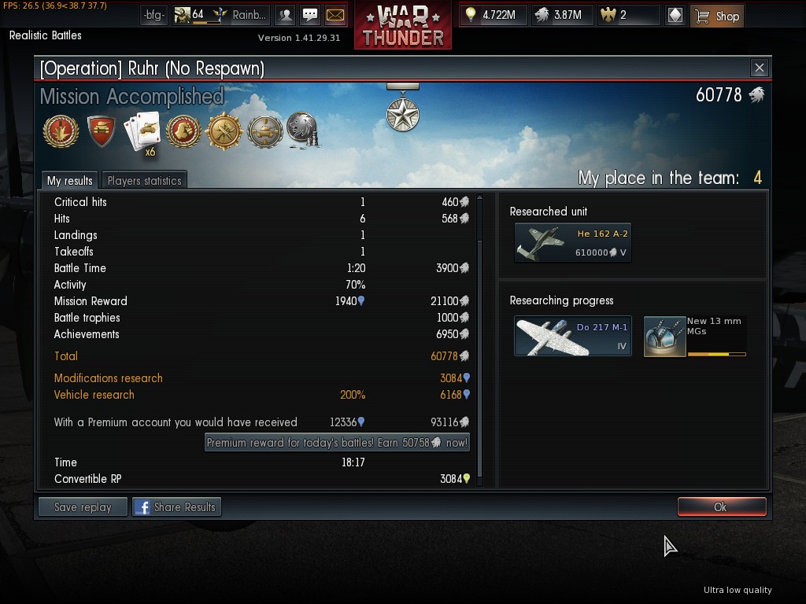806x604 pixels.
Task: Click the red shield tank award
Action: tap(102, 131)
